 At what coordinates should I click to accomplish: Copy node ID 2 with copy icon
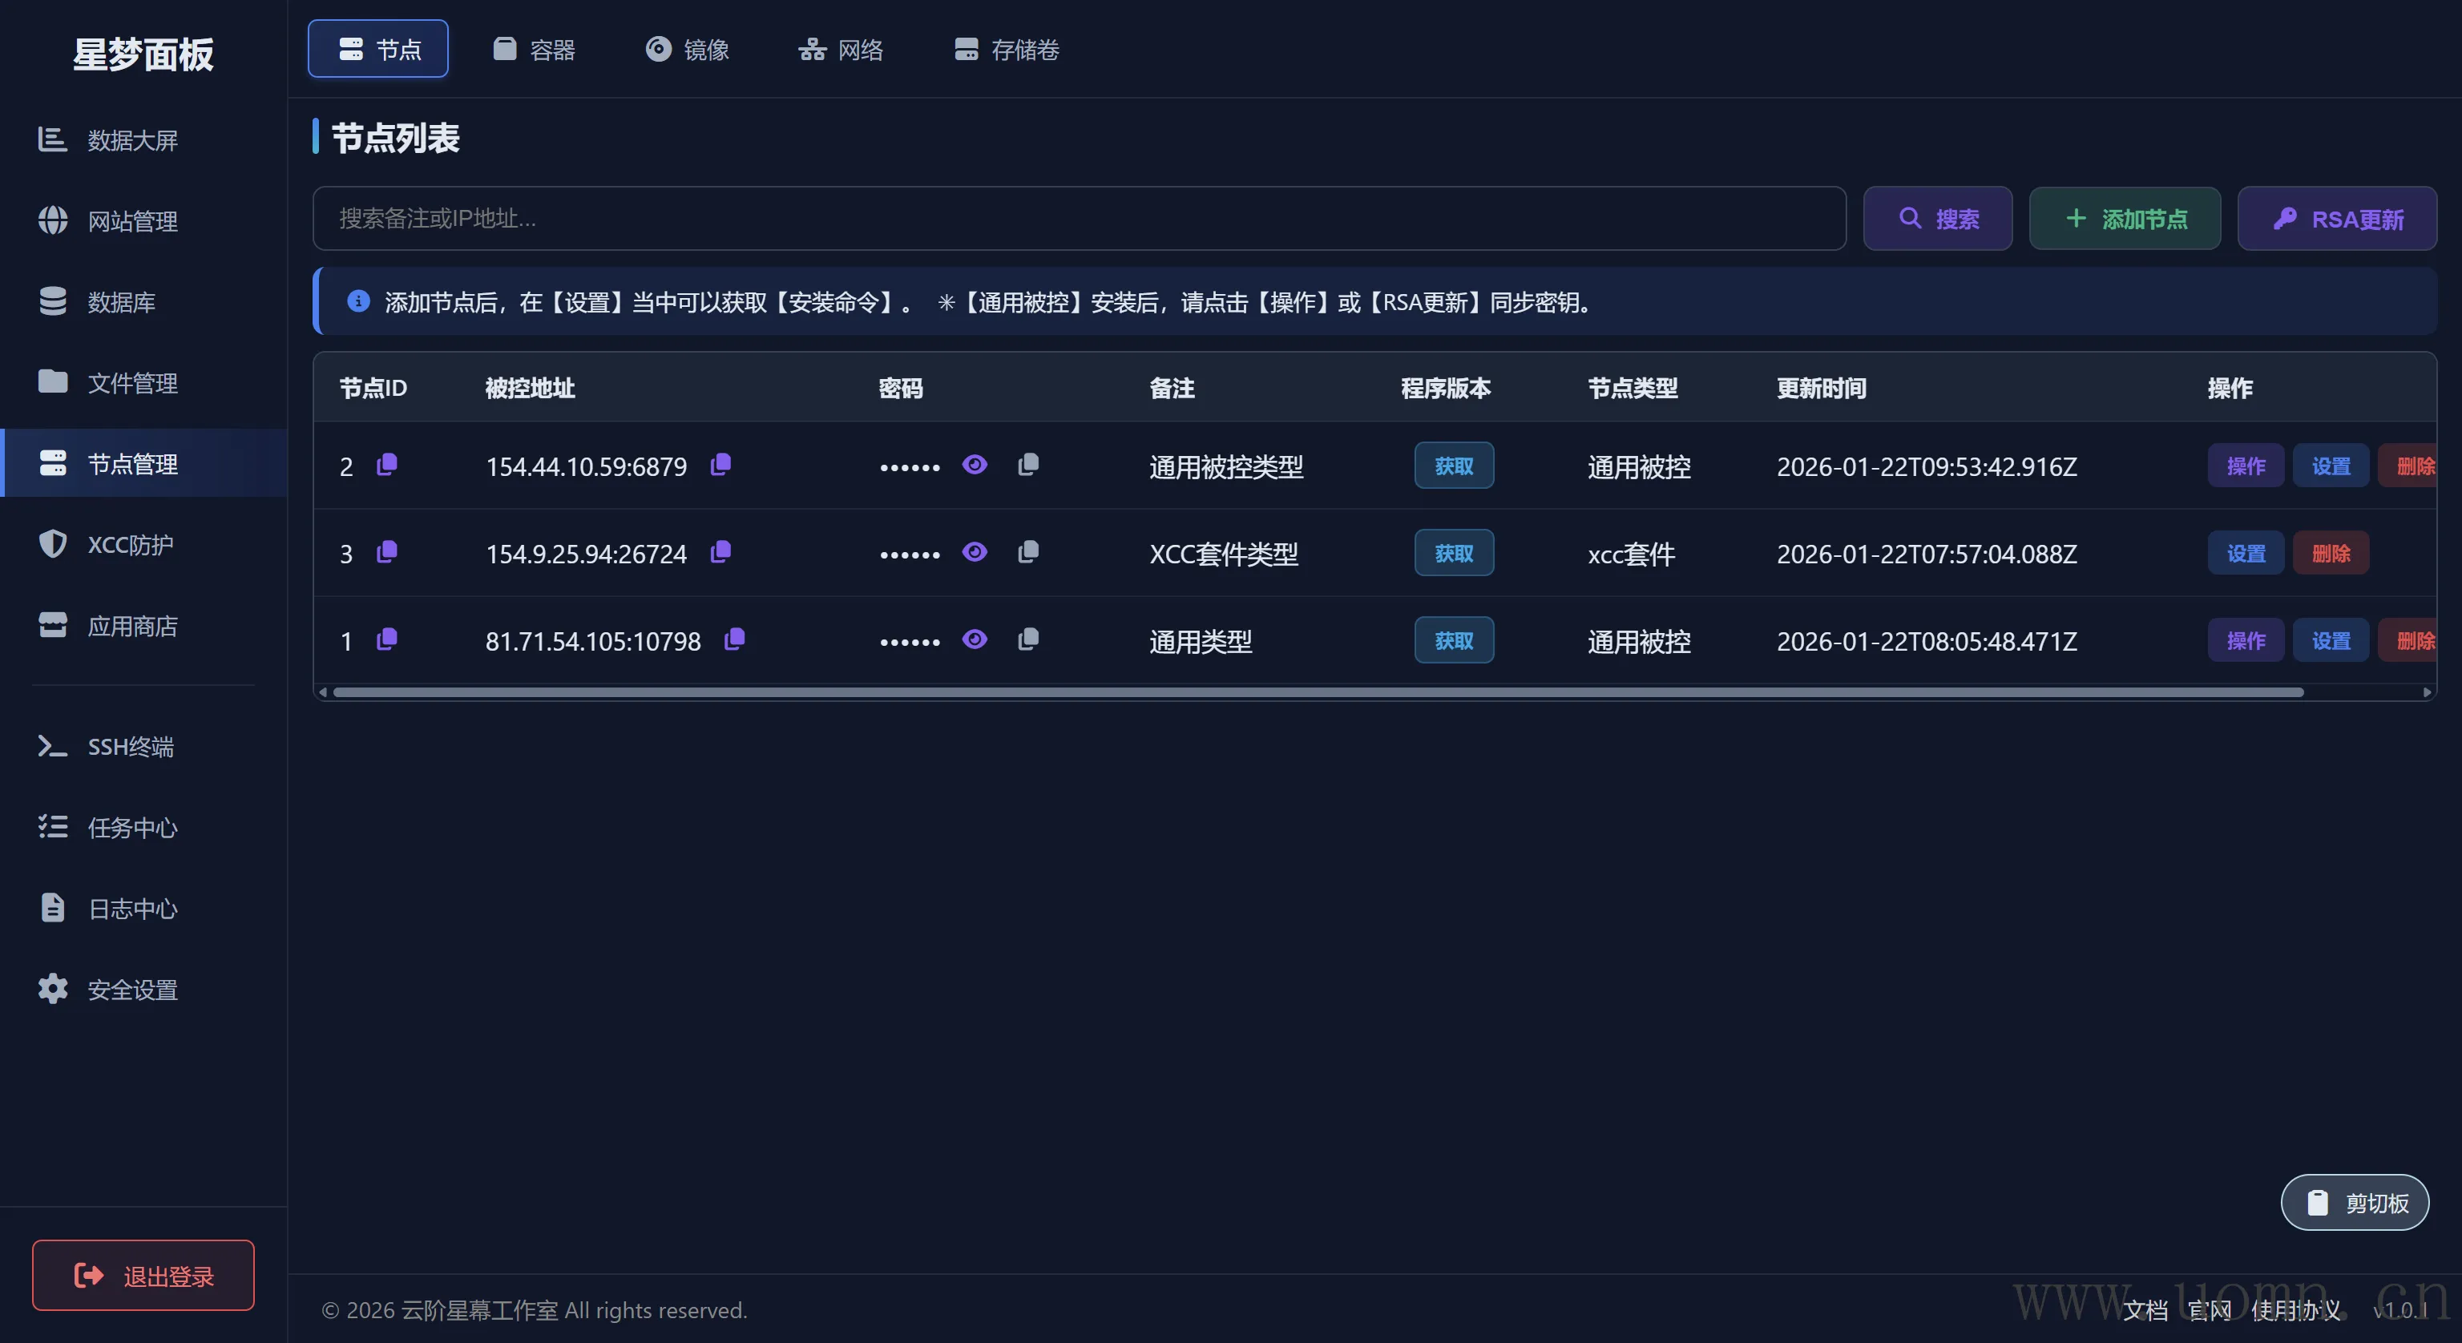click(386, 466)
